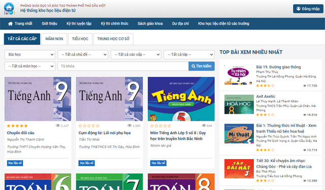Open the Toán 8 book cover
Viewport: 325px width, 190px height.
coord(181,182)
